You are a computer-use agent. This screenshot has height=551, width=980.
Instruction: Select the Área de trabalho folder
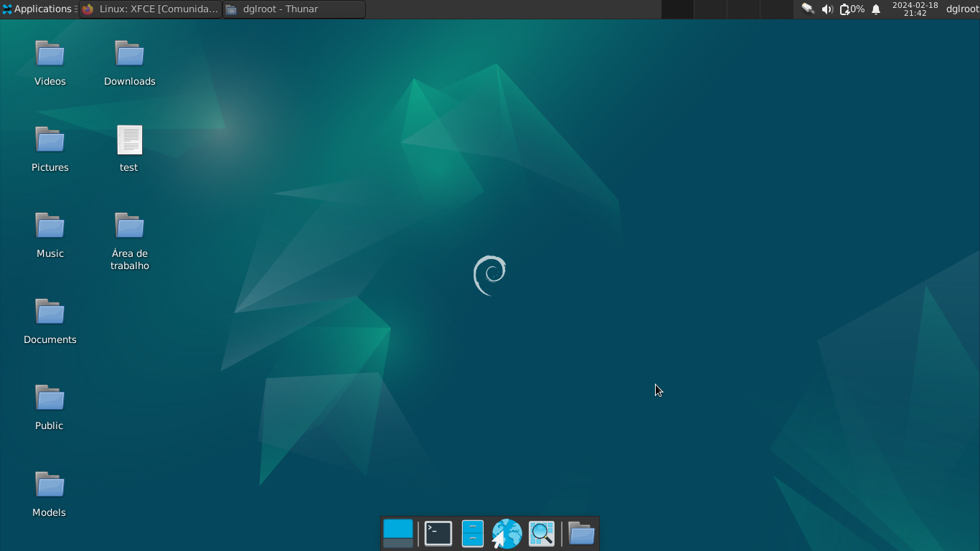click(130, 241)
